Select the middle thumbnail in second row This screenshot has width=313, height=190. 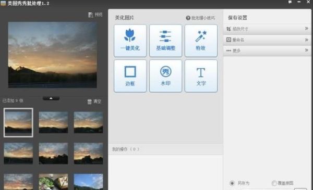pos(53,154)
